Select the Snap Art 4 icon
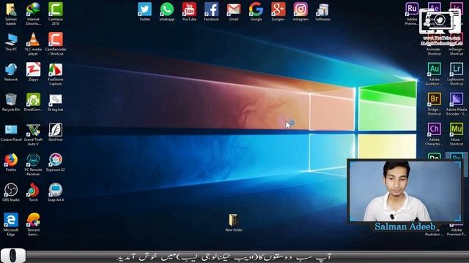Image resolution: width=469 pixels, height=263 pixels. (x=56, y=190)
